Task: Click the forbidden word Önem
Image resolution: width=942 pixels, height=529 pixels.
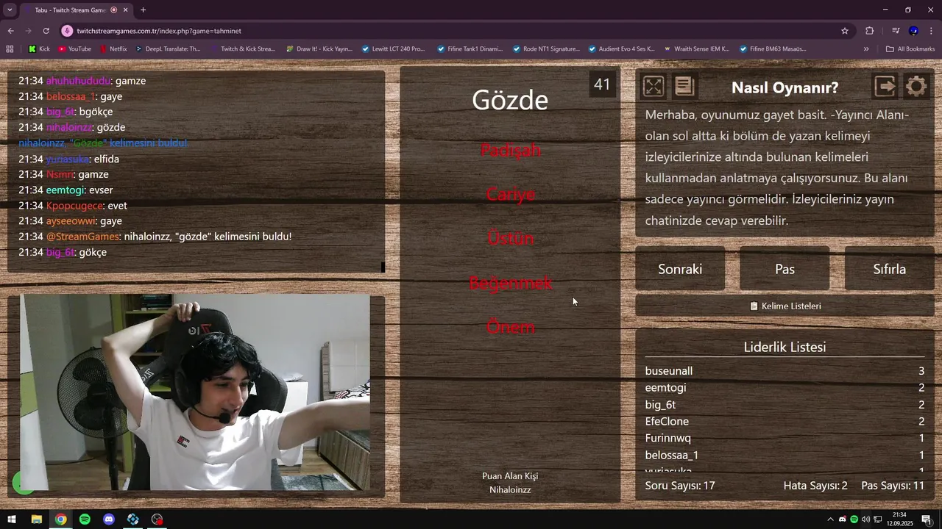Action: (x=510, y=327)
